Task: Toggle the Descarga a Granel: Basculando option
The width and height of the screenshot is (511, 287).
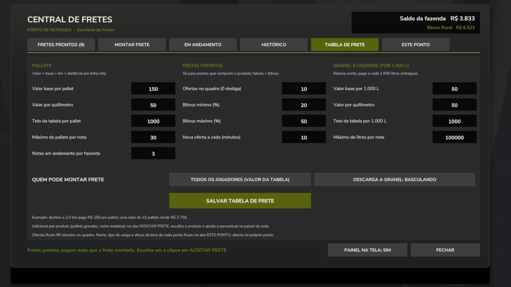Action: 395,179
